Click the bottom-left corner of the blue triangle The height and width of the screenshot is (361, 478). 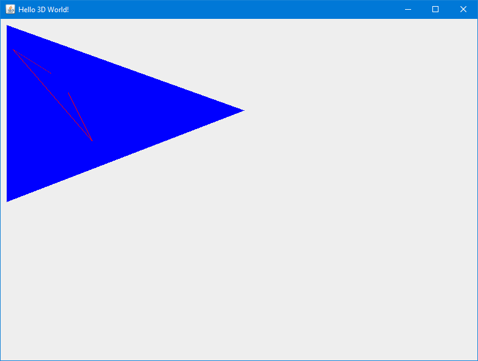[x=7, y=201]
